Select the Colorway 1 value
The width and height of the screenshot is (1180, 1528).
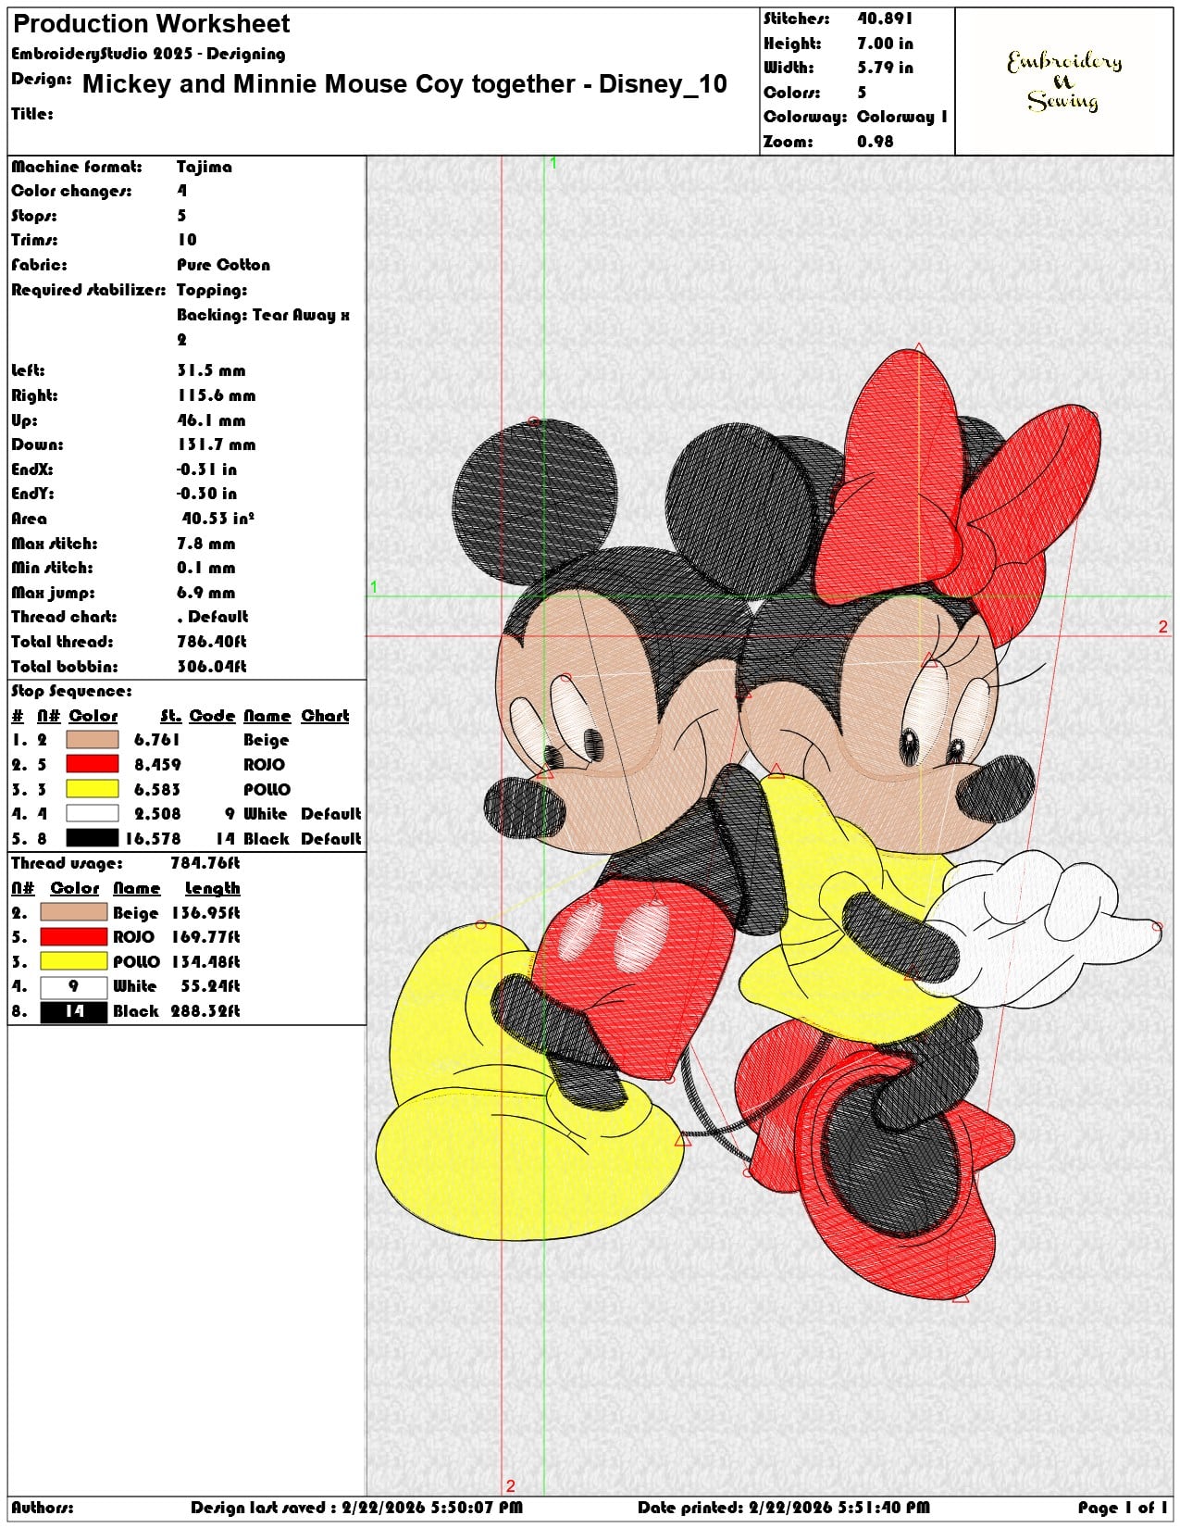[x=902, y=117]
